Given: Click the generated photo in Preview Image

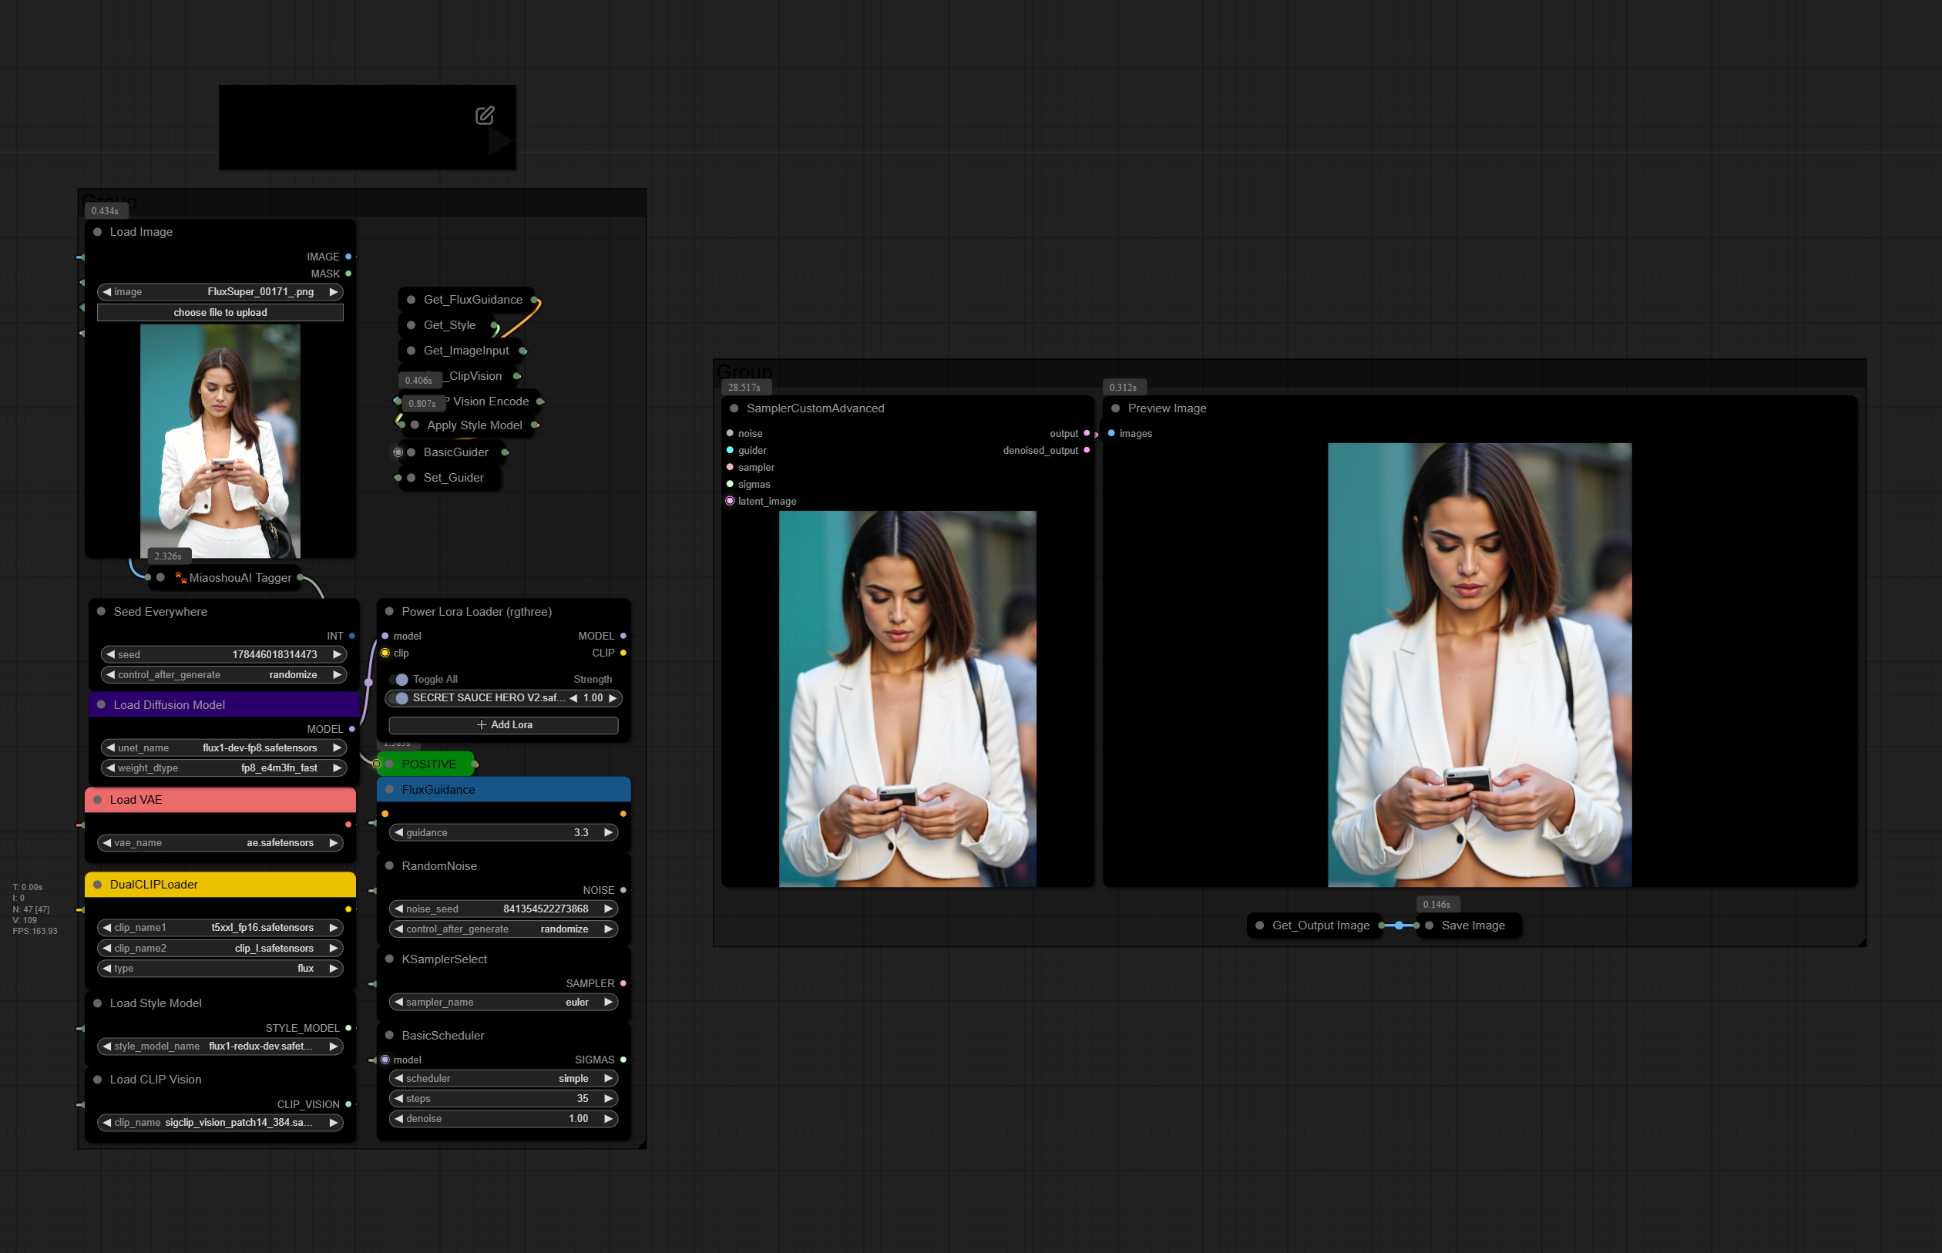Looking at the screenshot, I should pos(1479,664).
